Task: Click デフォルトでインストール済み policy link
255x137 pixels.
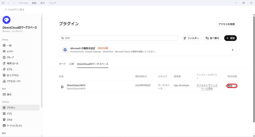Action: (207, 87)
